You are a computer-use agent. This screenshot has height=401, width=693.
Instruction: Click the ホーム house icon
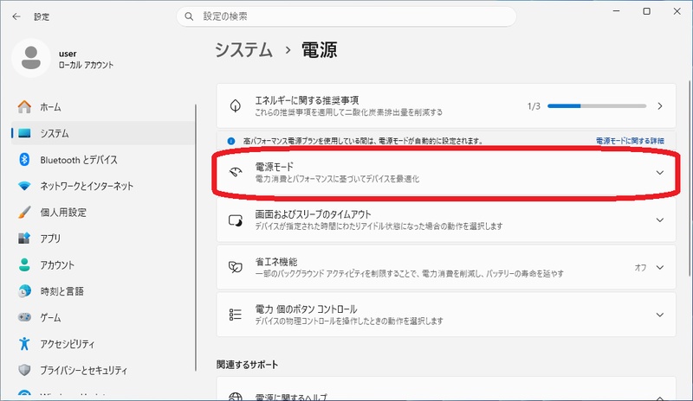click(24, 107)
